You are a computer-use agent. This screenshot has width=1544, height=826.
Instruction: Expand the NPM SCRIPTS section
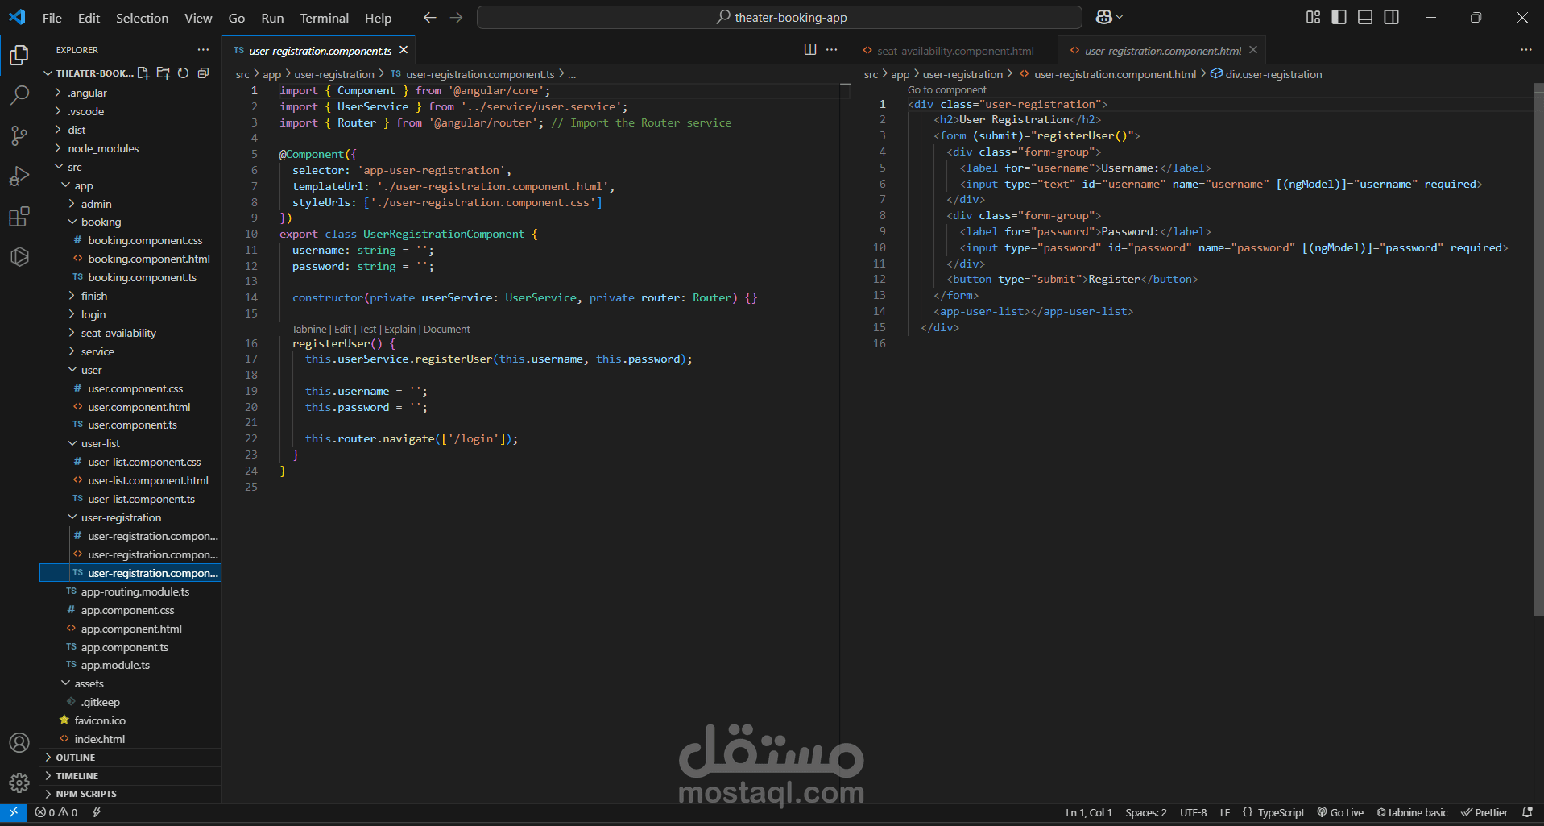pos(130,794)
